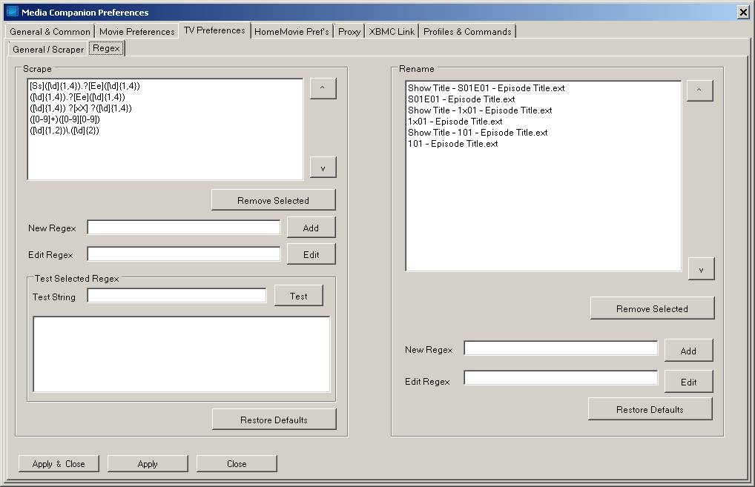Move selected Scrape regex down
The height and width of the screenshot is (487, 755).
click(x=323, y=168)
